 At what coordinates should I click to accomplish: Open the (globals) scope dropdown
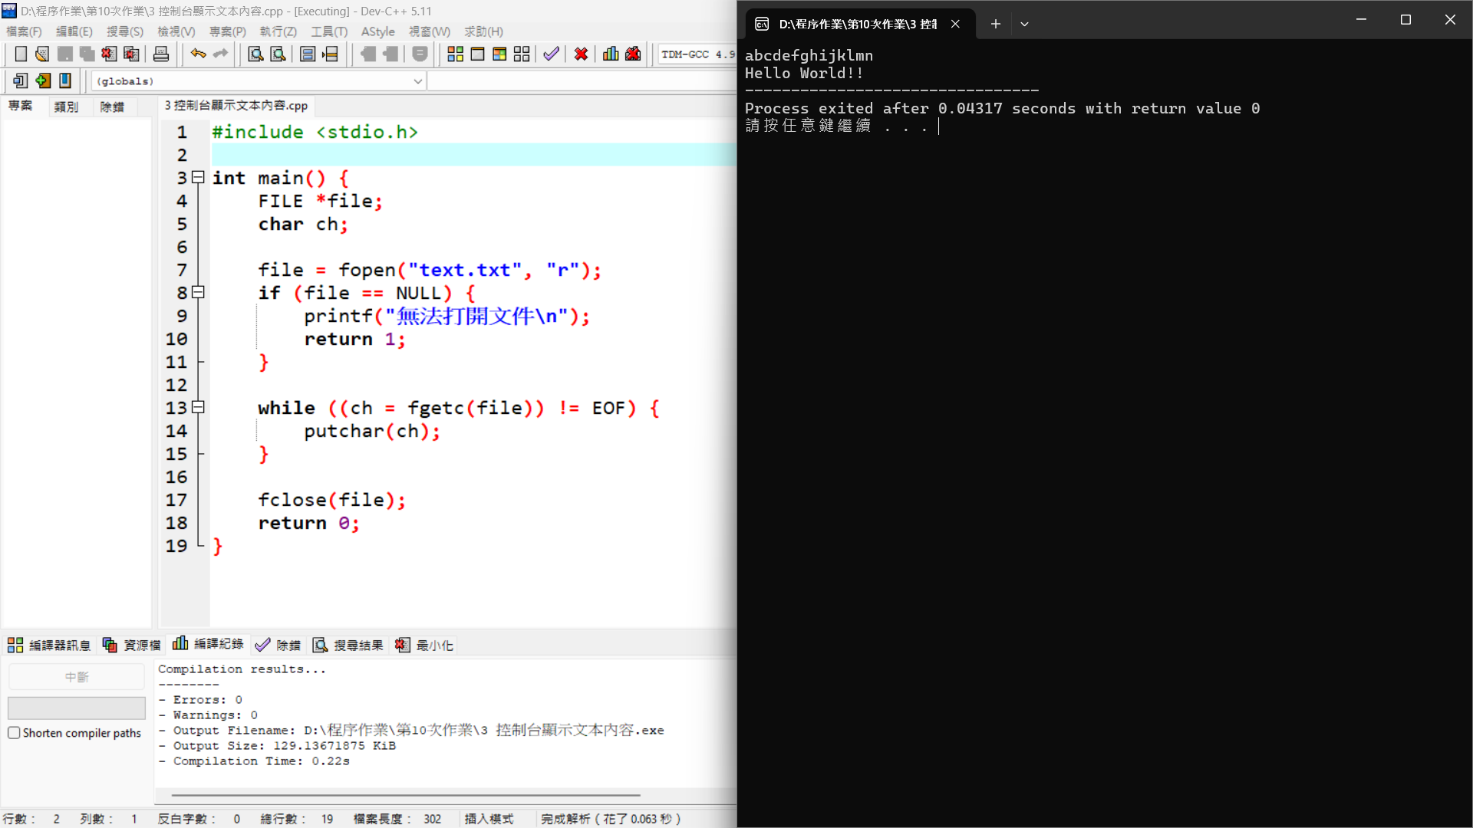click(x=417, y=81)
